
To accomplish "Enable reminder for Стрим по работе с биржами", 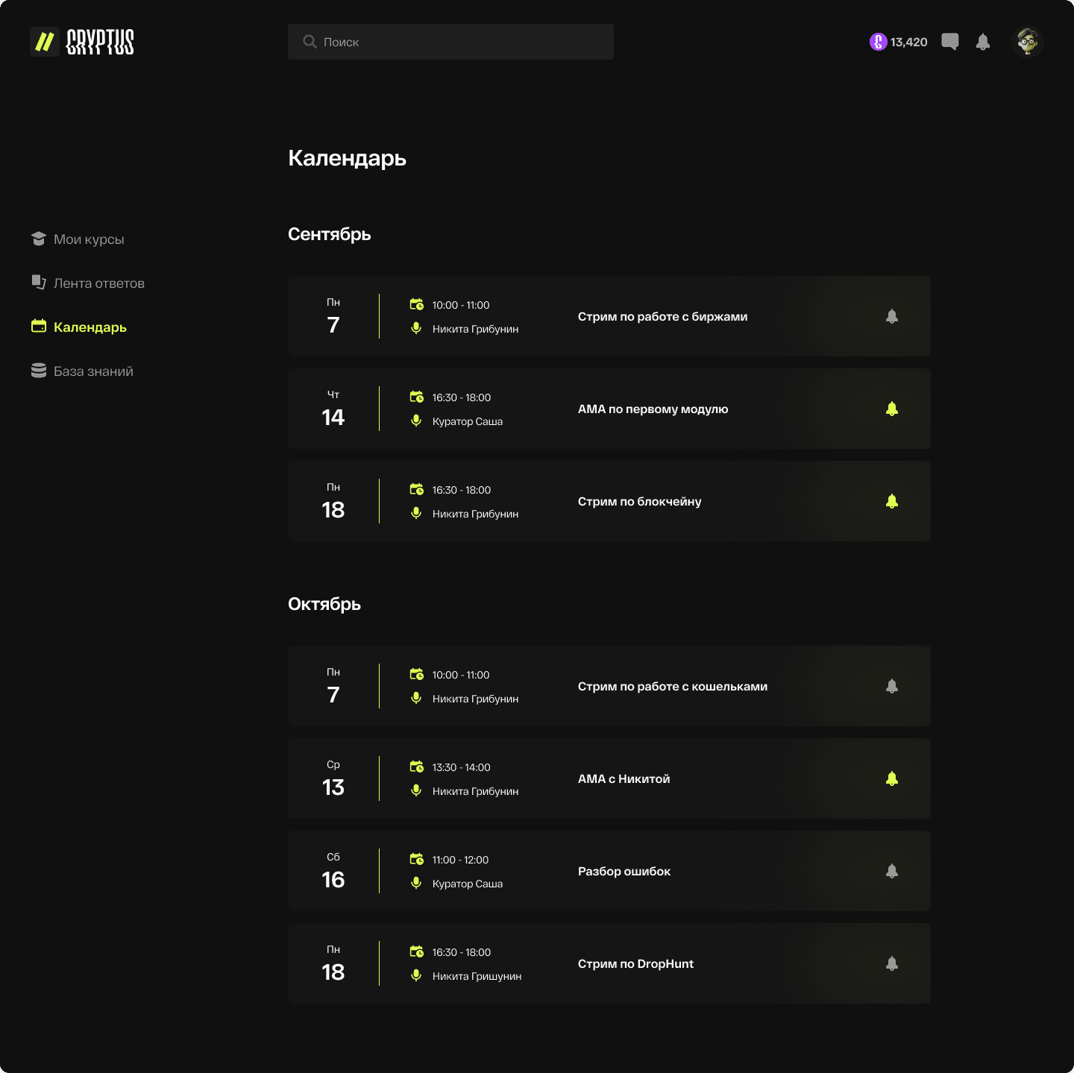I will pyautogui.click(x=892, y=316).
